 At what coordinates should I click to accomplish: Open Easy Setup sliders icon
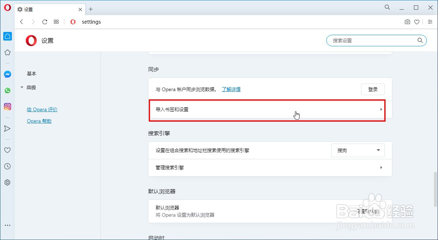pyautogui.click(x=430, y=22)
